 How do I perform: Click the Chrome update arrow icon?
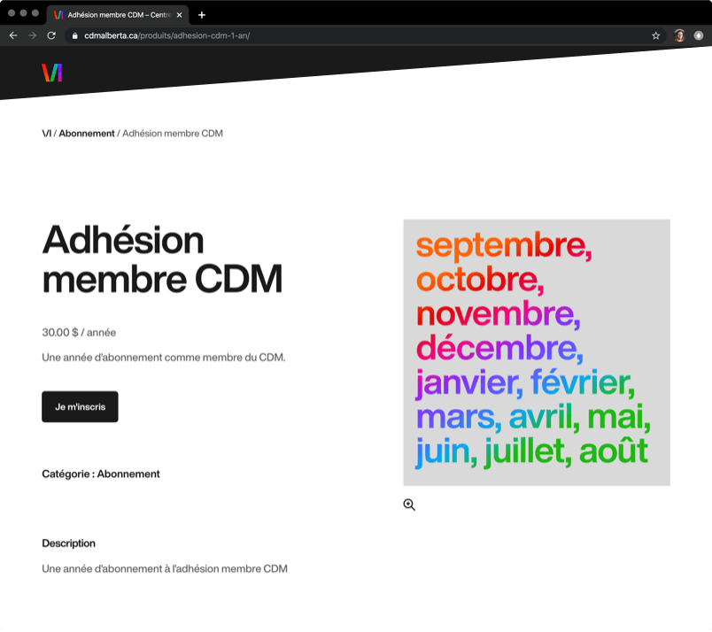click(x=698, y=35)
